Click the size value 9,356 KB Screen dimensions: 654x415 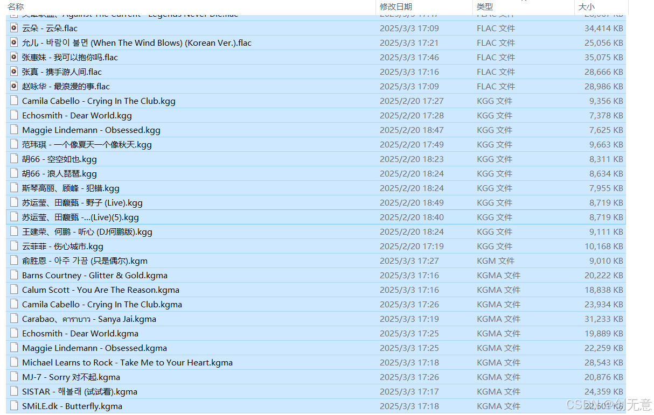(x=606, y=101)
